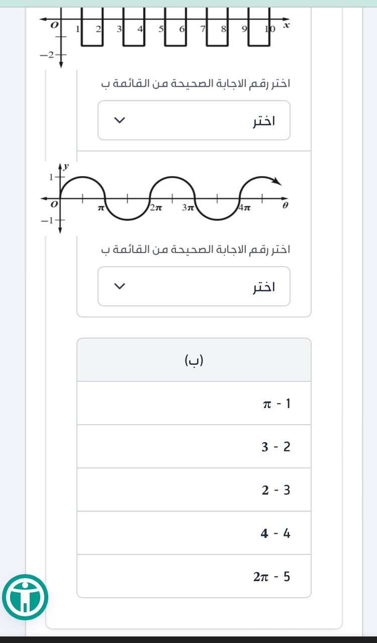
Task: Click the (ب) column header
Action: point(194,359)
